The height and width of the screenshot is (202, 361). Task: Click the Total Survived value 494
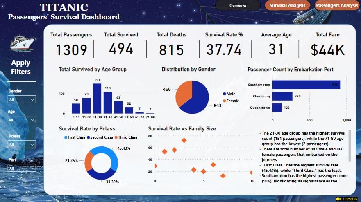click(121, 49)
